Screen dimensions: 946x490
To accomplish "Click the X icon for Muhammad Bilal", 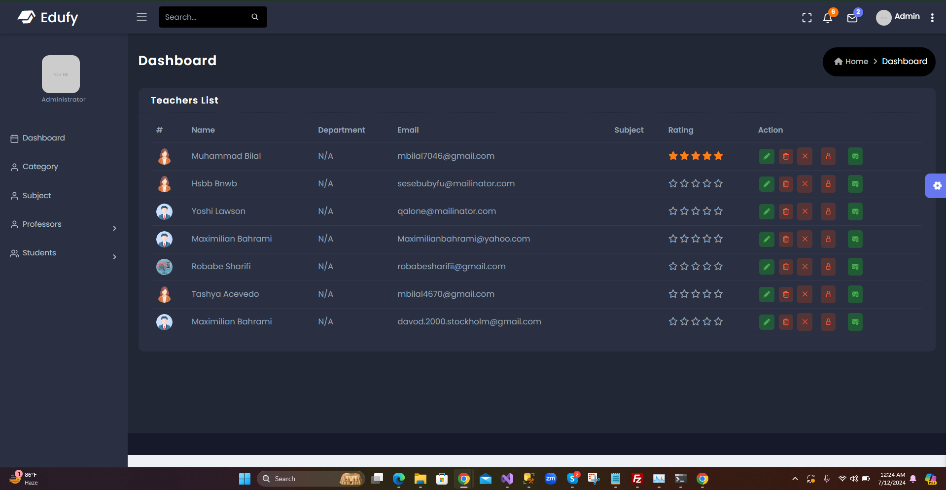I will pos(805,156).
